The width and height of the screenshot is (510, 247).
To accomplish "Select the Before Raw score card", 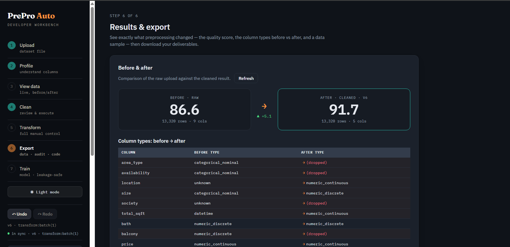I will point(185,109).
